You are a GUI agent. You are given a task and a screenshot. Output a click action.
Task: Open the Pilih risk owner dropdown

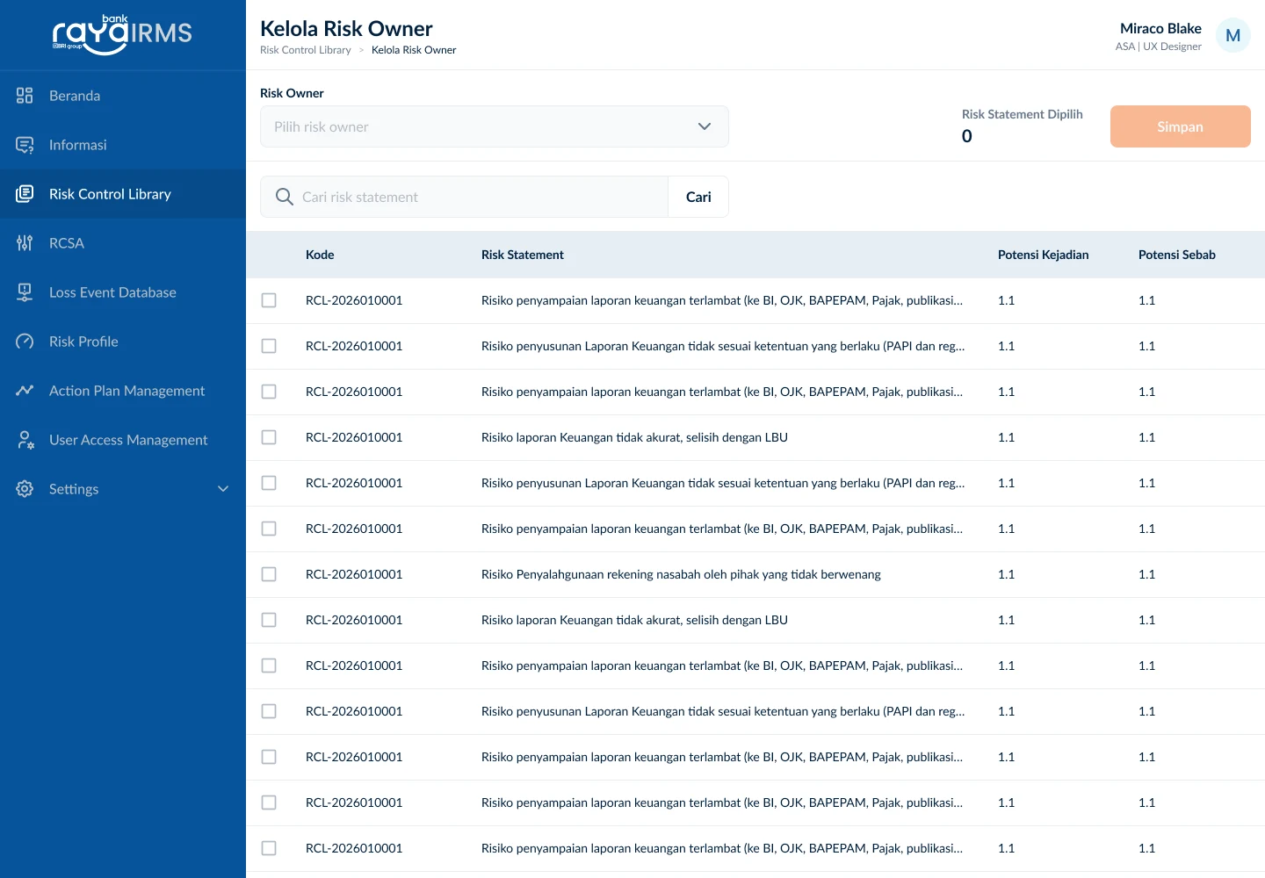pyautogui.click(x=494, y=126)
